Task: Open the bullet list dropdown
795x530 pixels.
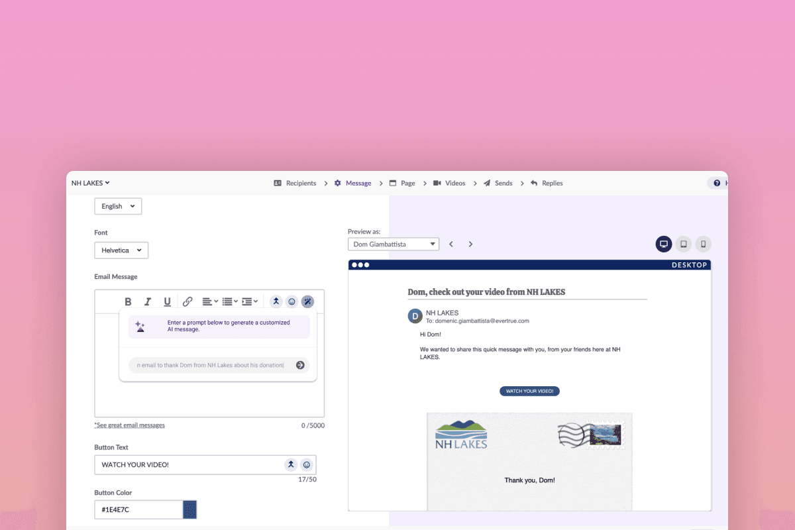Action: pos(230,301)
